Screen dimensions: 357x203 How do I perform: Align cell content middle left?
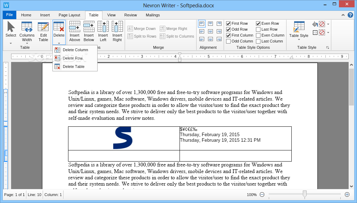click(202, 31)
